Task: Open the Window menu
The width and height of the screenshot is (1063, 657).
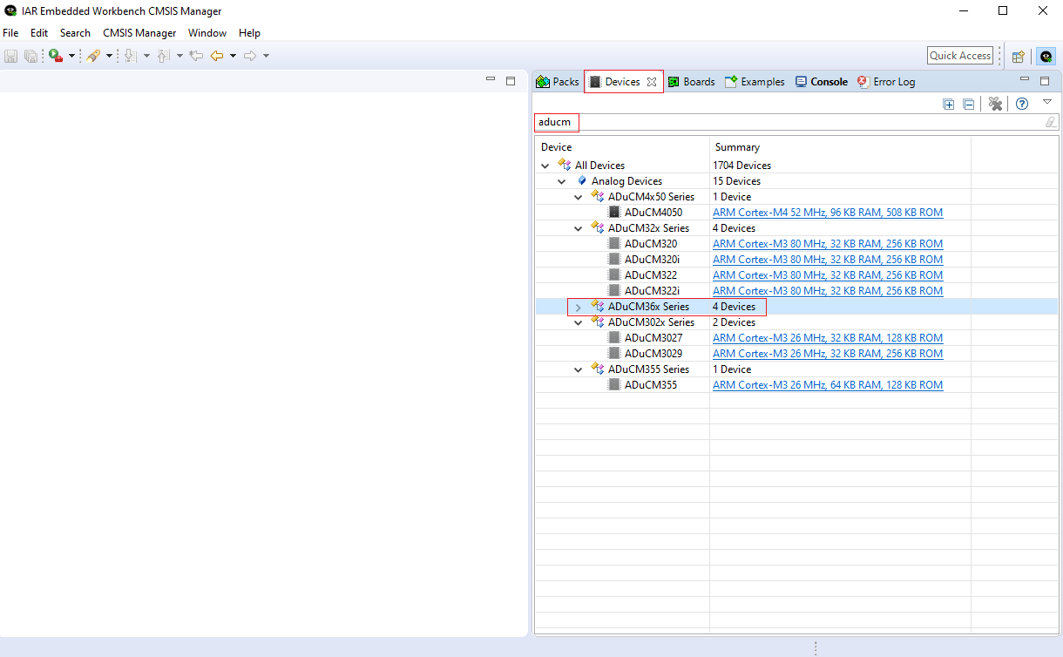Action: pos(207,33)
